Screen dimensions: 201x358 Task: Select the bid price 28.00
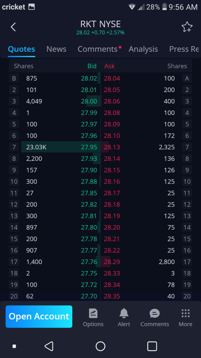(89, 101)
